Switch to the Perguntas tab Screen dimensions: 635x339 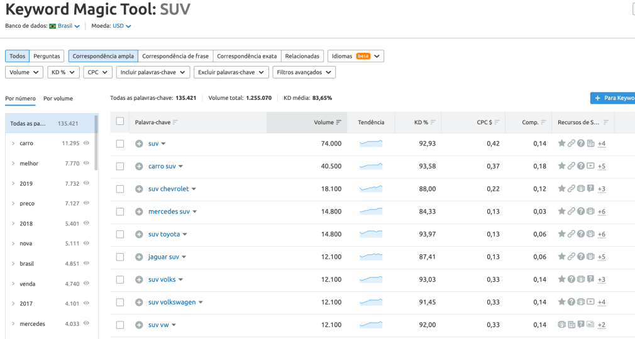point(47,56)
